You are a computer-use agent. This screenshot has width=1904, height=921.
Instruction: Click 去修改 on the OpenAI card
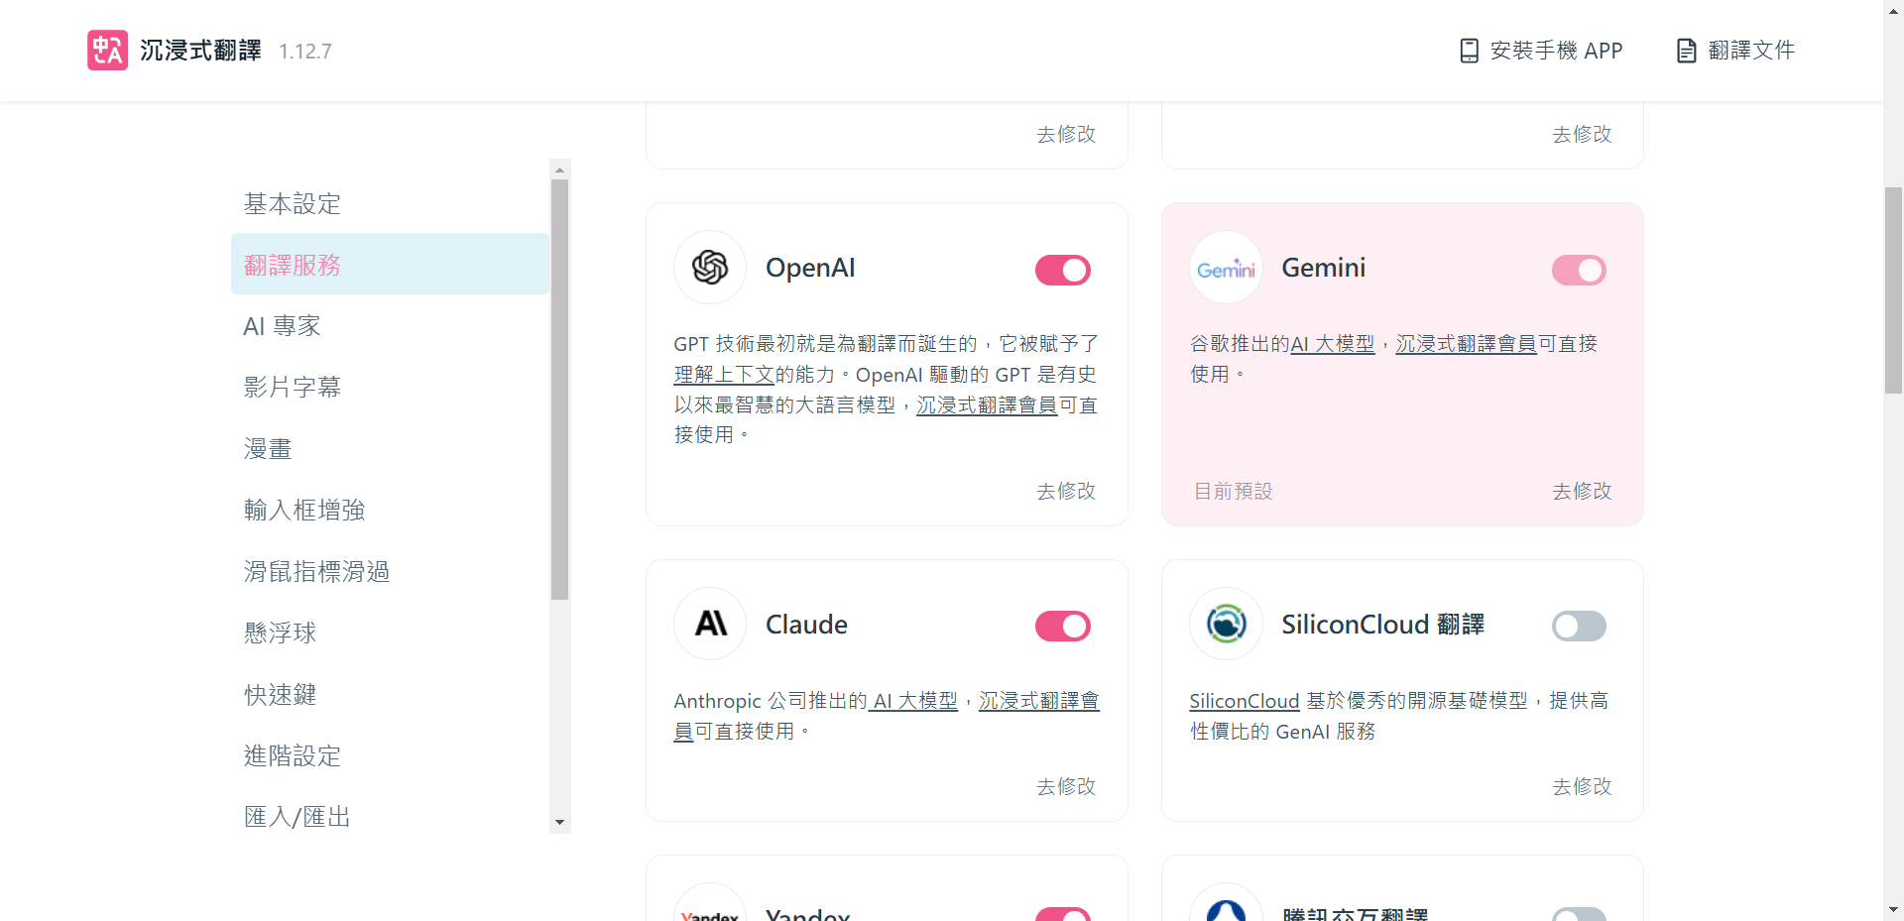[1066, 491]
